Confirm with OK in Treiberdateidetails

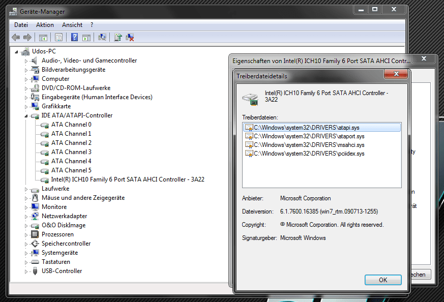click(383, 280)
